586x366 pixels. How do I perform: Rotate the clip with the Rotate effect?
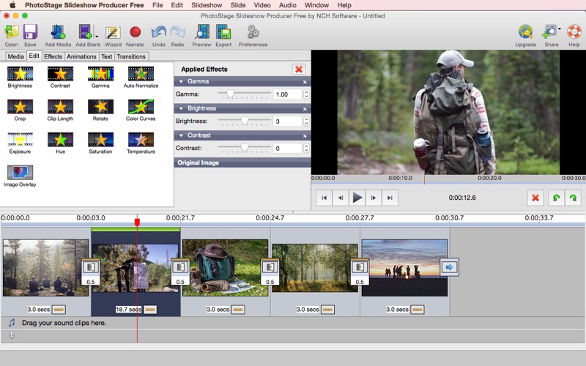pyautogui.click(x=100, y=107)
